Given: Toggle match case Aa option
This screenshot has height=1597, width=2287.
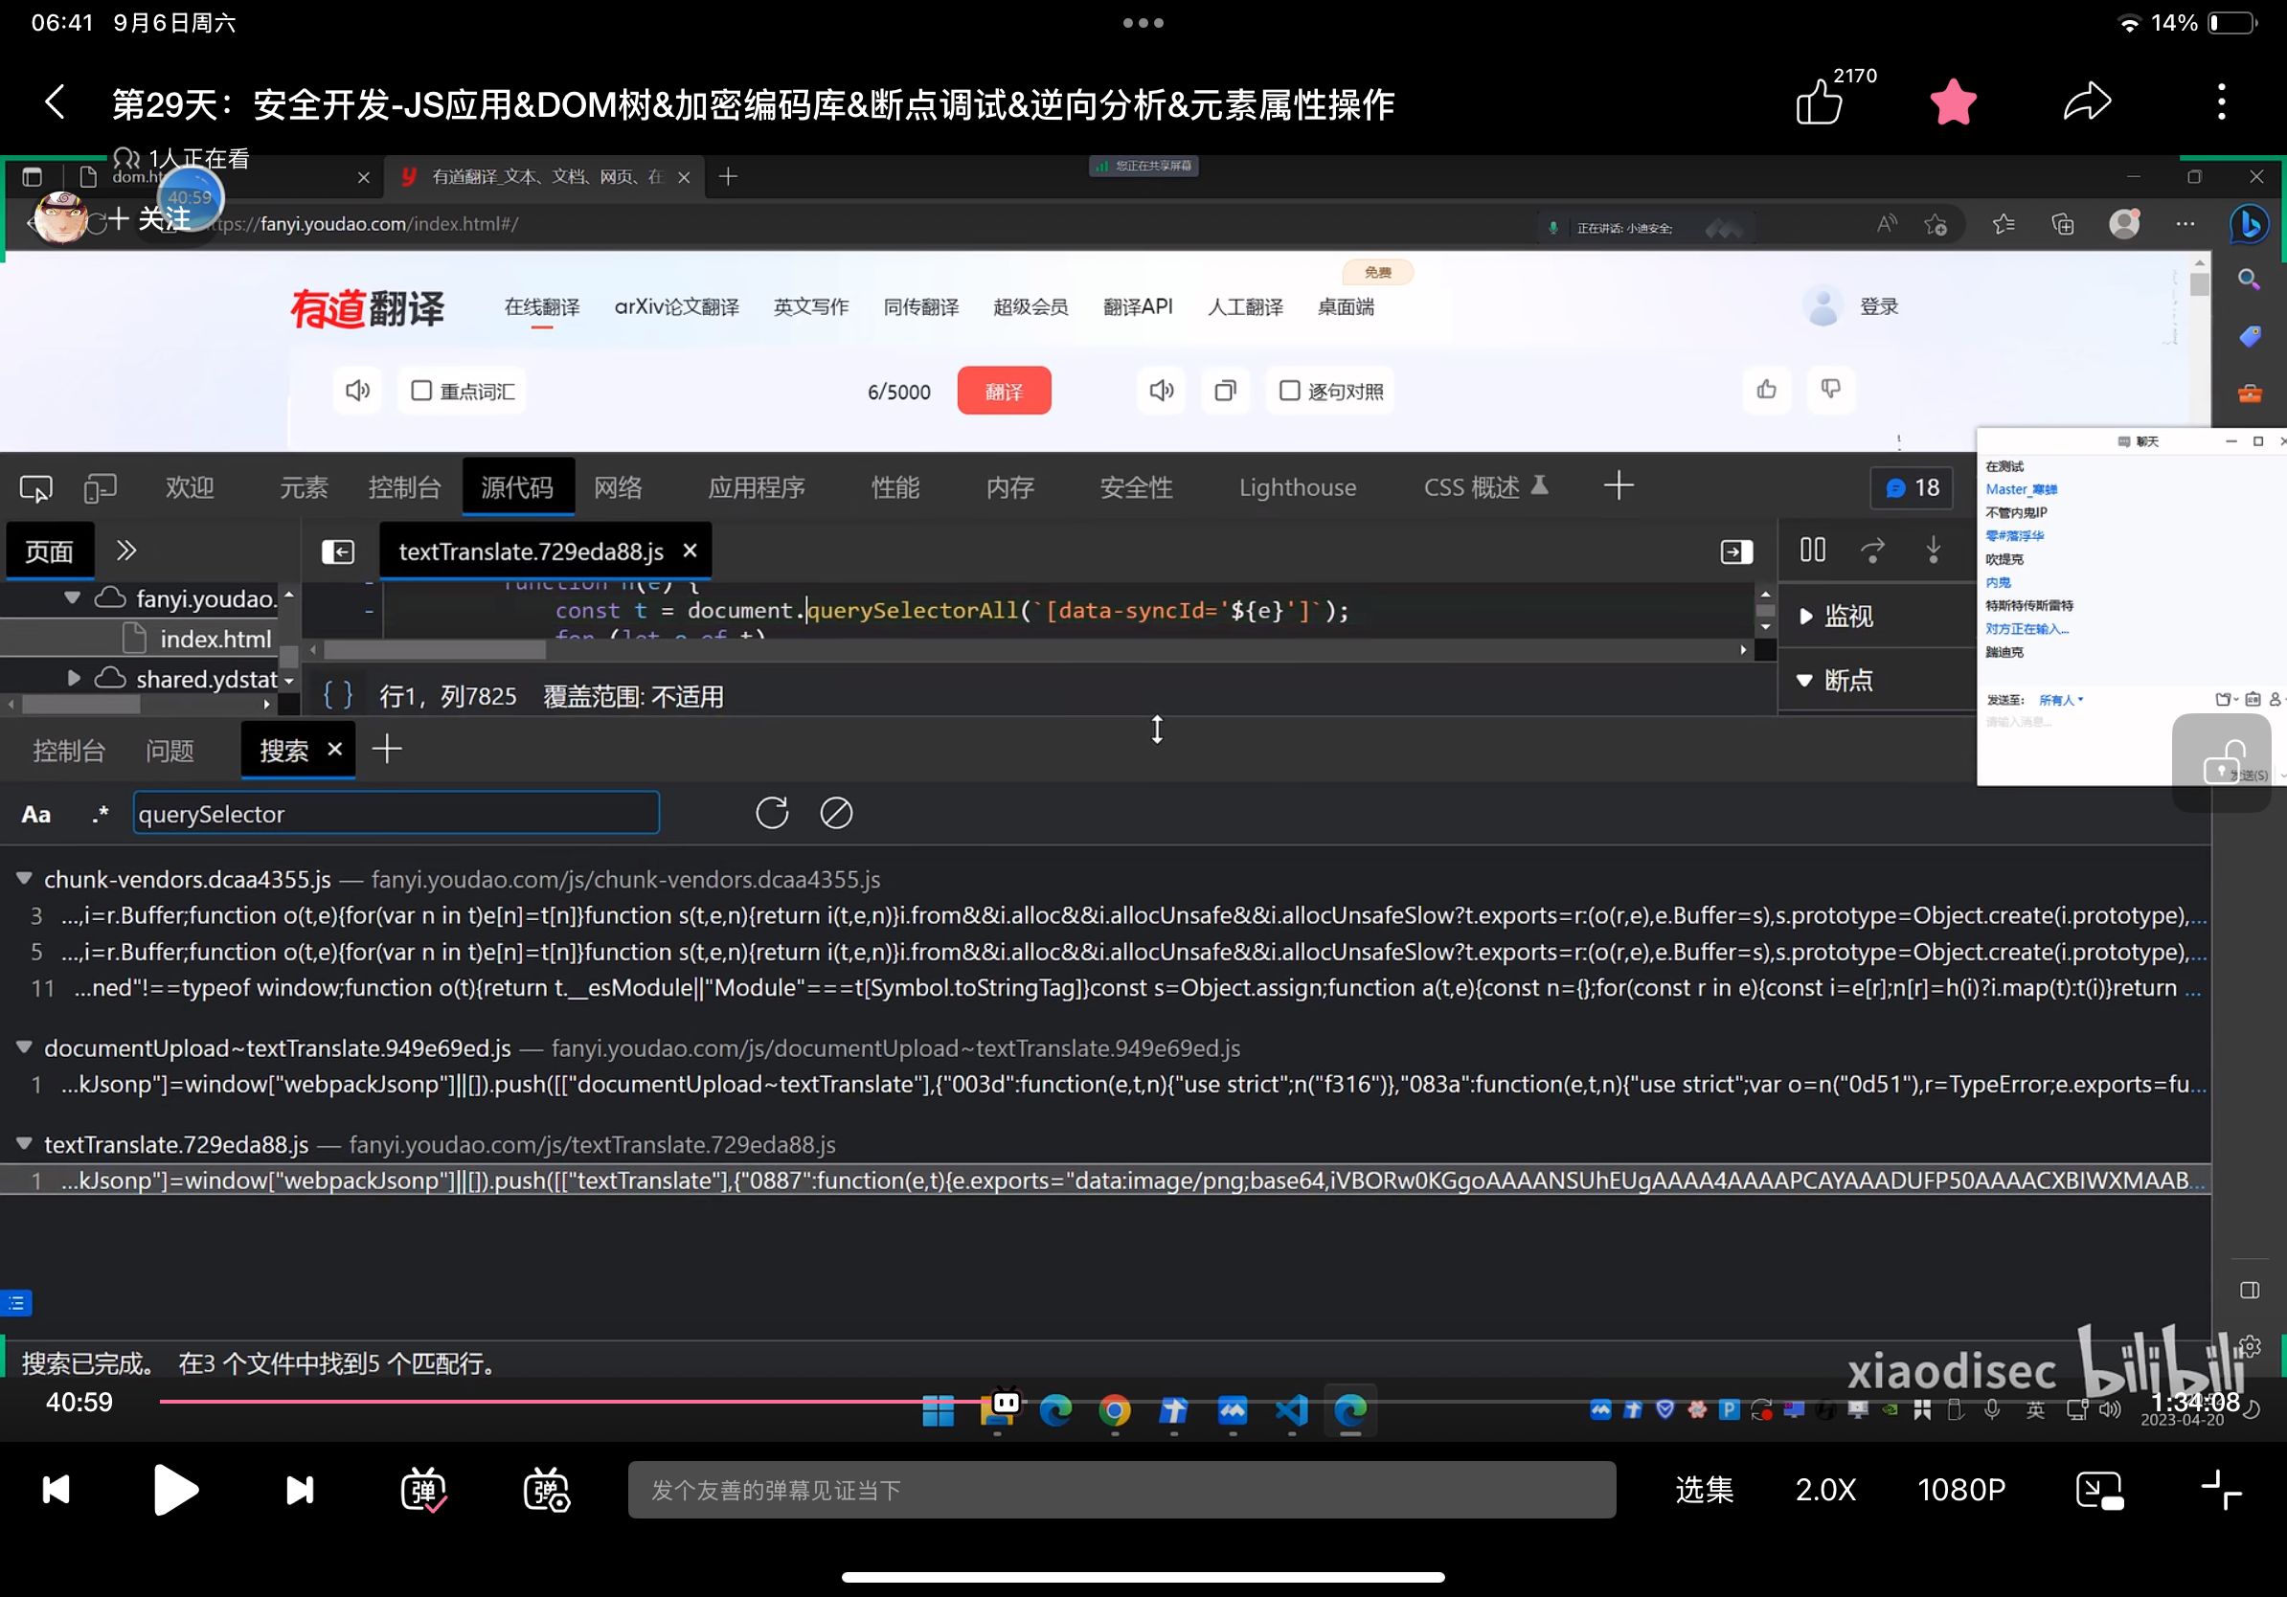Looking at the screenshot, I should tap(35, 815).
